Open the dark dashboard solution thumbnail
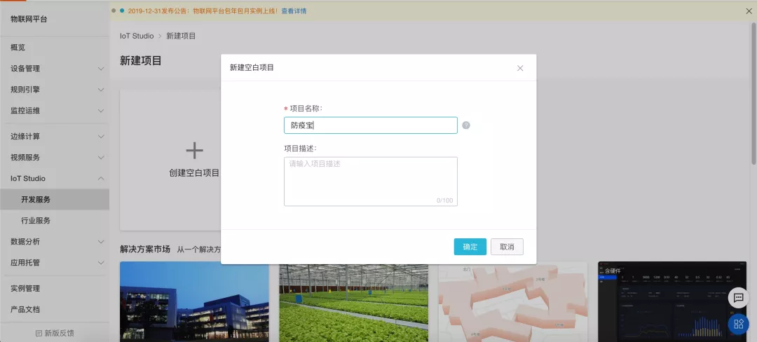 (x=672, y=302)
